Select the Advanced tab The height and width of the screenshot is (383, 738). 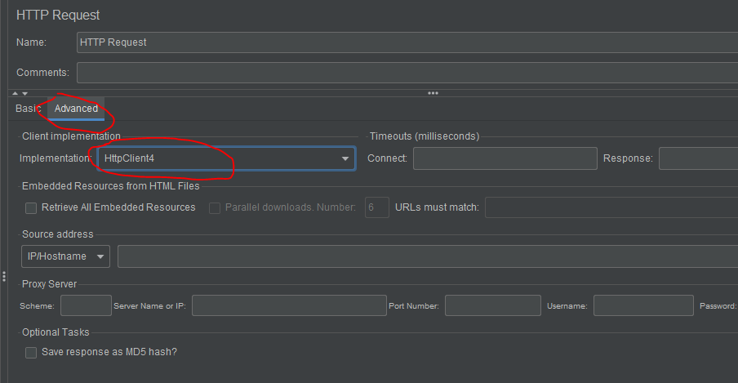pos(76,109)
